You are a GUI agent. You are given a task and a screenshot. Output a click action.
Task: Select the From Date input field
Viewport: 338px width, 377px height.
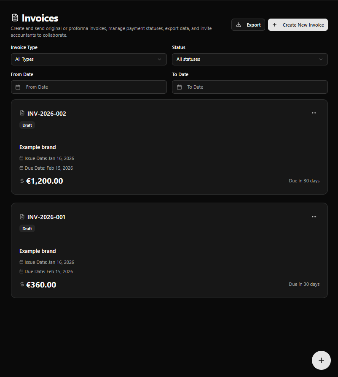tap(94, 87)
